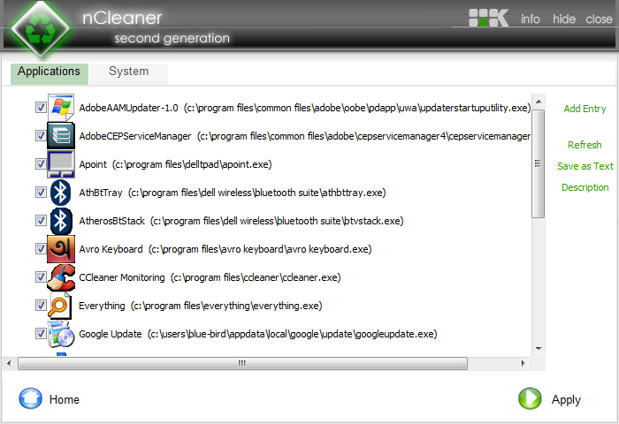Click the Description link

[585, 187]
